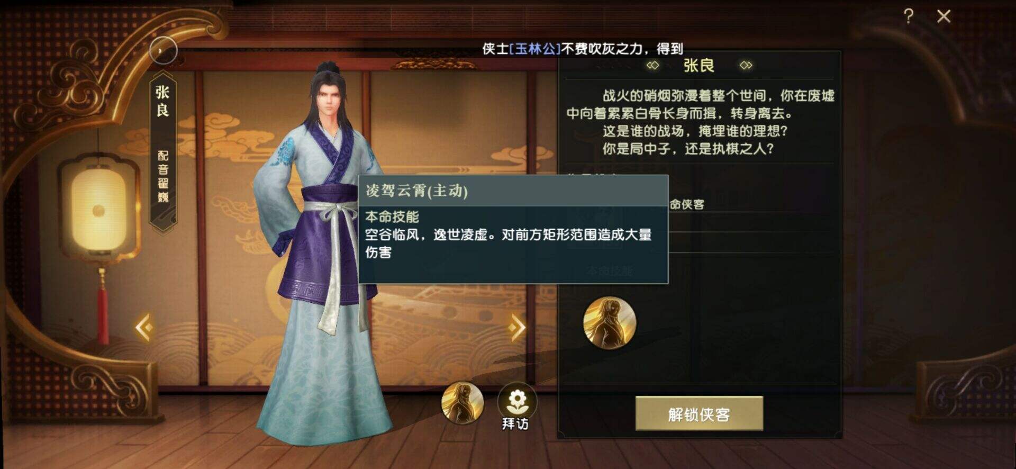This screenshot has height=469, width=1016.
Task: Click the 解锁侠客 button
Action: 699,413
